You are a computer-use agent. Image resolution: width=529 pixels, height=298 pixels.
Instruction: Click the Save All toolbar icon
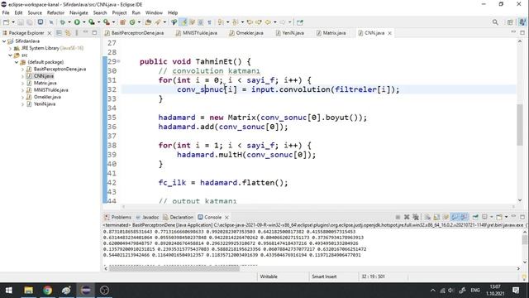click(30, 22)
